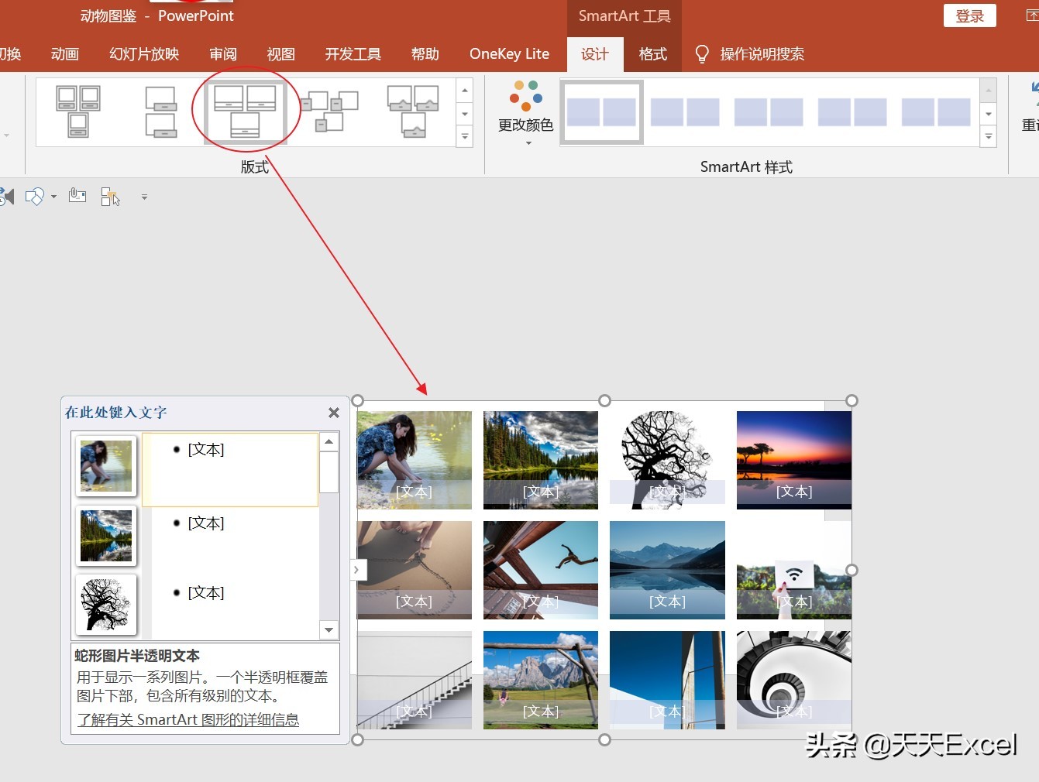1039x782 pixels.
Task: Select the circled snake-picture layout in 版式 gallery
Action: click(x=246, y=108)
